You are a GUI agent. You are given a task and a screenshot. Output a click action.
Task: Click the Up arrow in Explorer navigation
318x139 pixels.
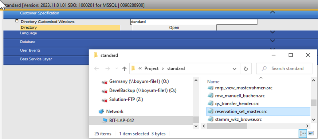point(124,69)
